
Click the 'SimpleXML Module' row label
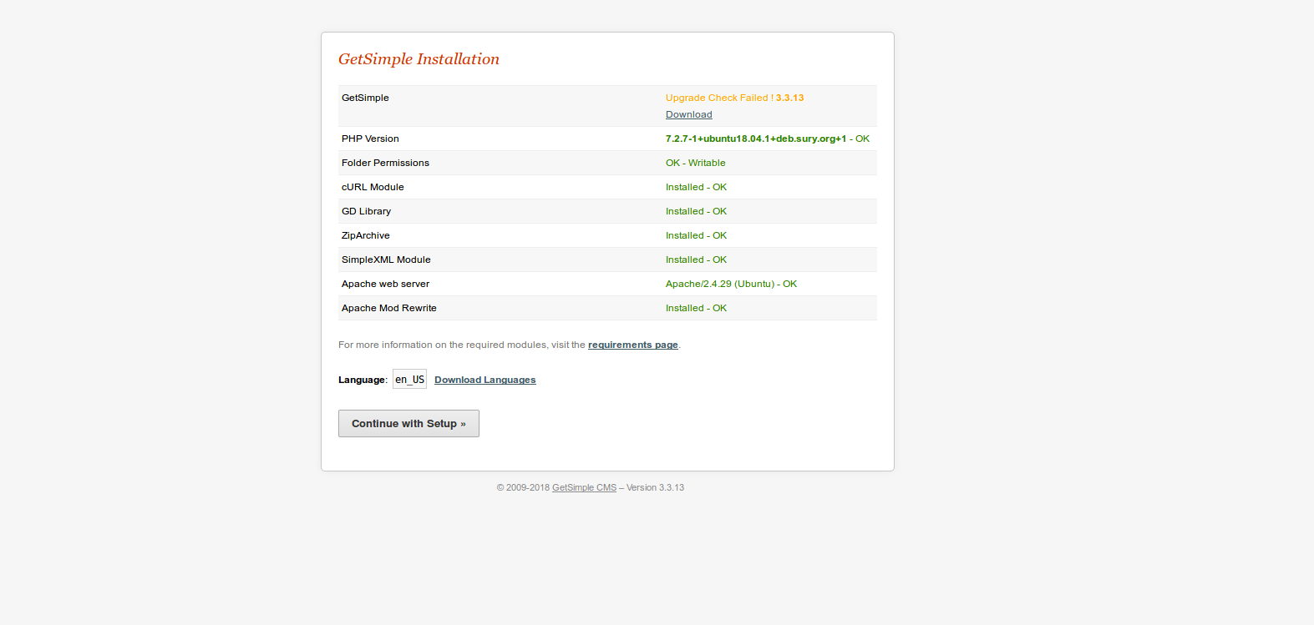[x=386, y=260]
